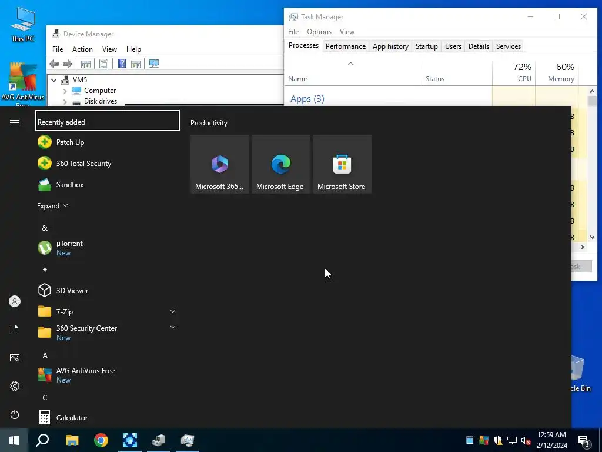Open the Sandbox app in Start menu
Image resolution: width=602 pixels, height=452 pixels.
point(108,184)
